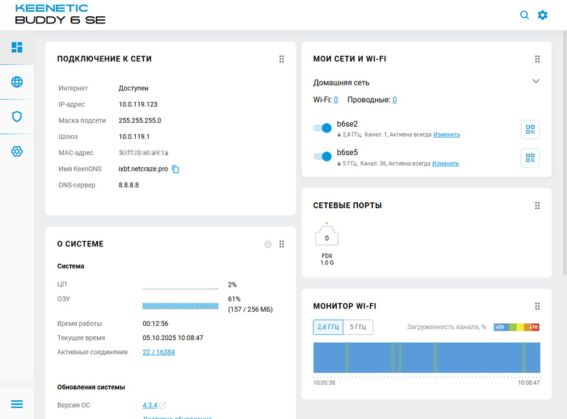Open the About System widget settings gear
The height and width of the screenshot is (419, 567).
point(268,244)
